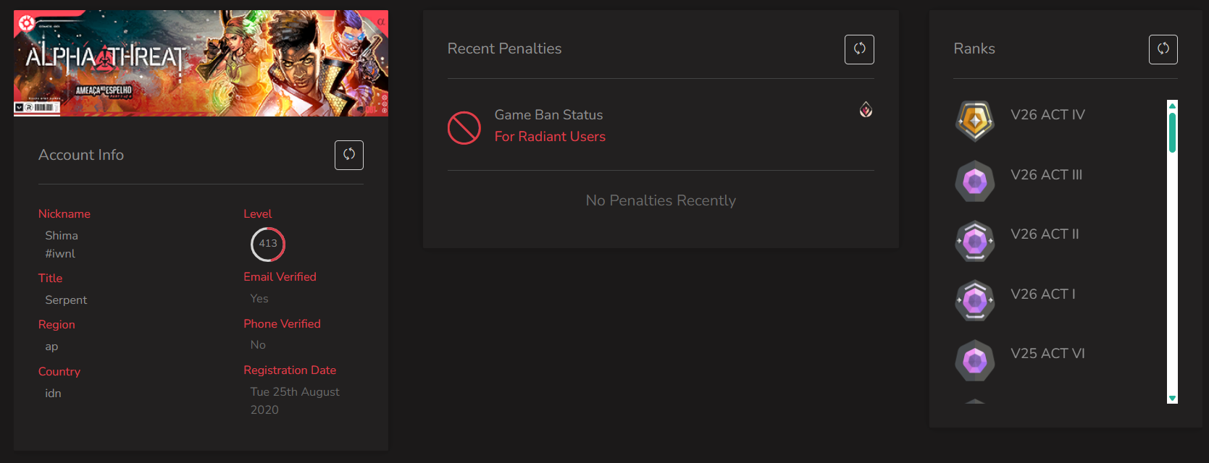
Task: Click the small Radiant rank icon
Action: (866, 109)
